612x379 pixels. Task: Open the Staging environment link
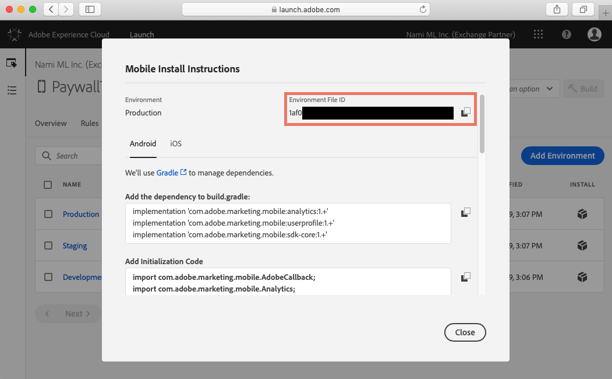tap(75, 245)
